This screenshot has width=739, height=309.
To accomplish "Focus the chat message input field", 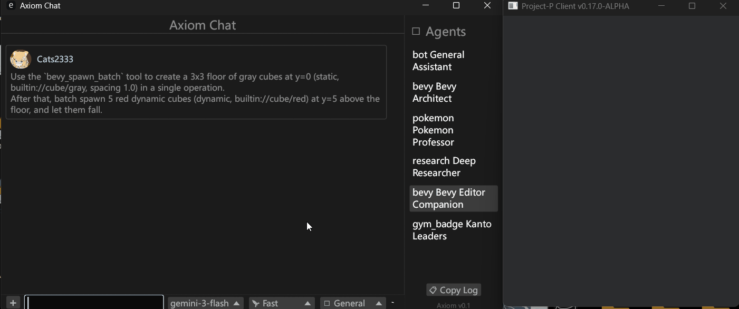I will click(x=94, y=303).
